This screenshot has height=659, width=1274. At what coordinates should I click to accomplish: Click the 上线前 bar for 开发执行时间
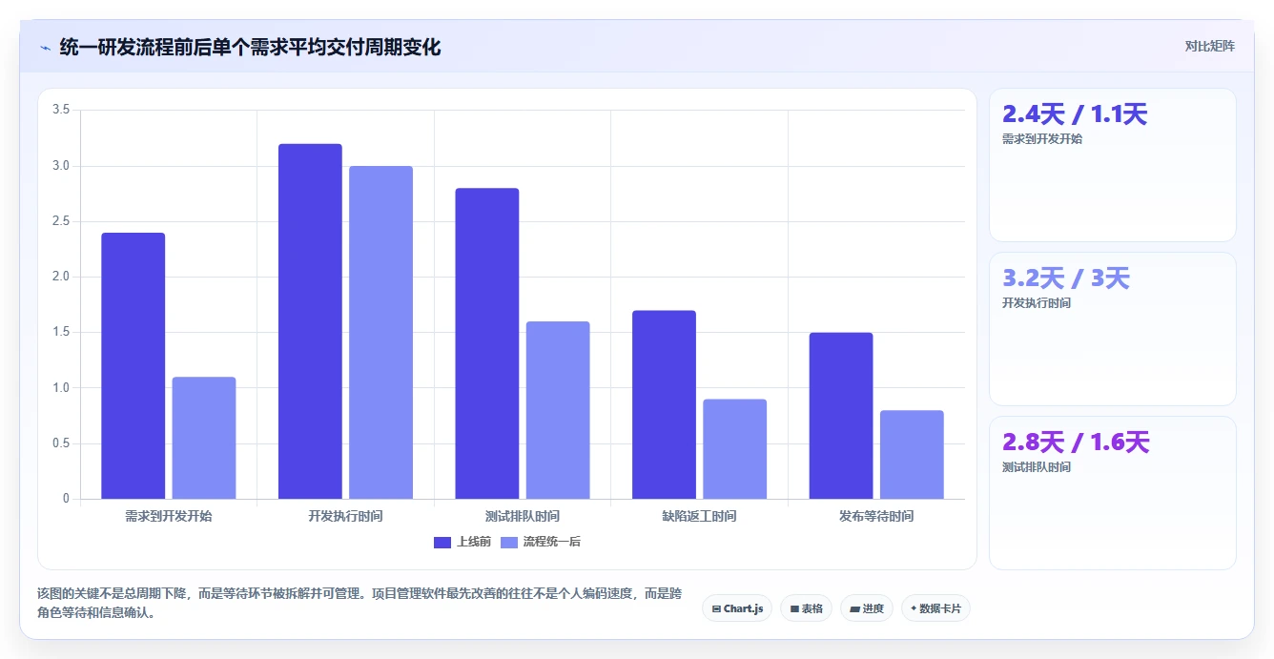coord(310,321)
